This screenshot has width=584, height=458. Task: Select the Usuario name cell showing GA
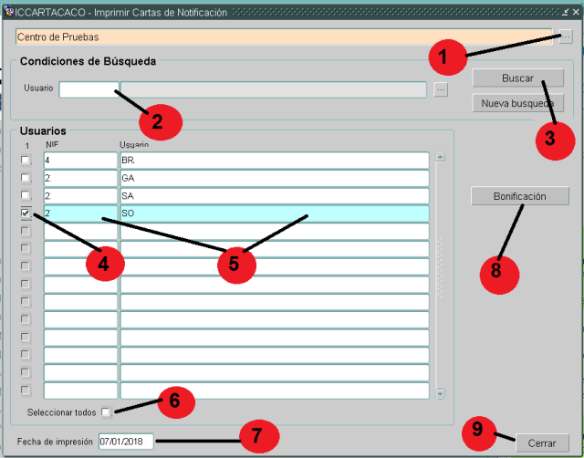pyautogui.click(x=274, y=178)
